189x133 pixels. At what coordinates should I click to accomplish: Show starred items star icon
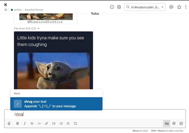tap(179, 7)
